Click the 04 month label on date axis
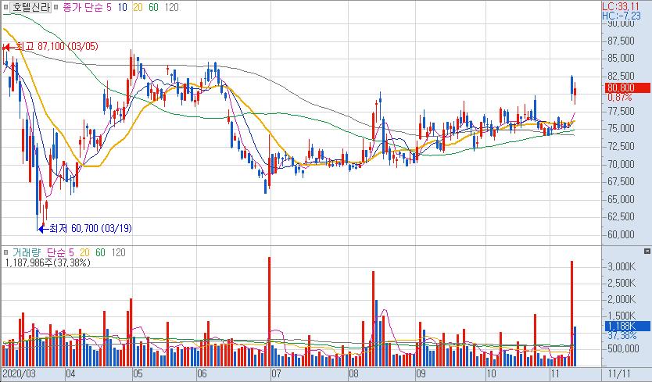This screenshot has height=382, width=652. pos(70,373)
